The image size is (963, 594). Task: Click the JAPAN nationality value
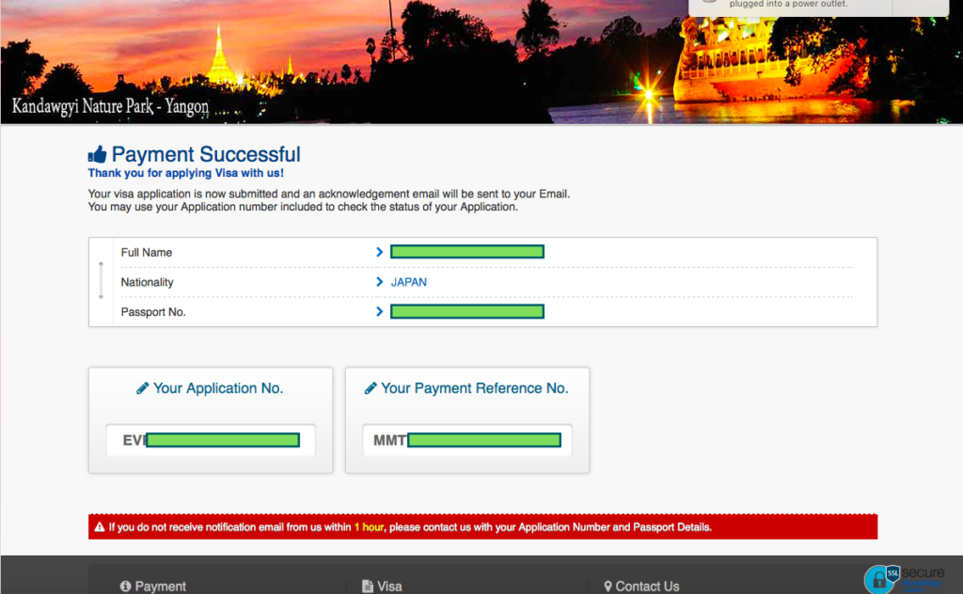coord(409,282)
